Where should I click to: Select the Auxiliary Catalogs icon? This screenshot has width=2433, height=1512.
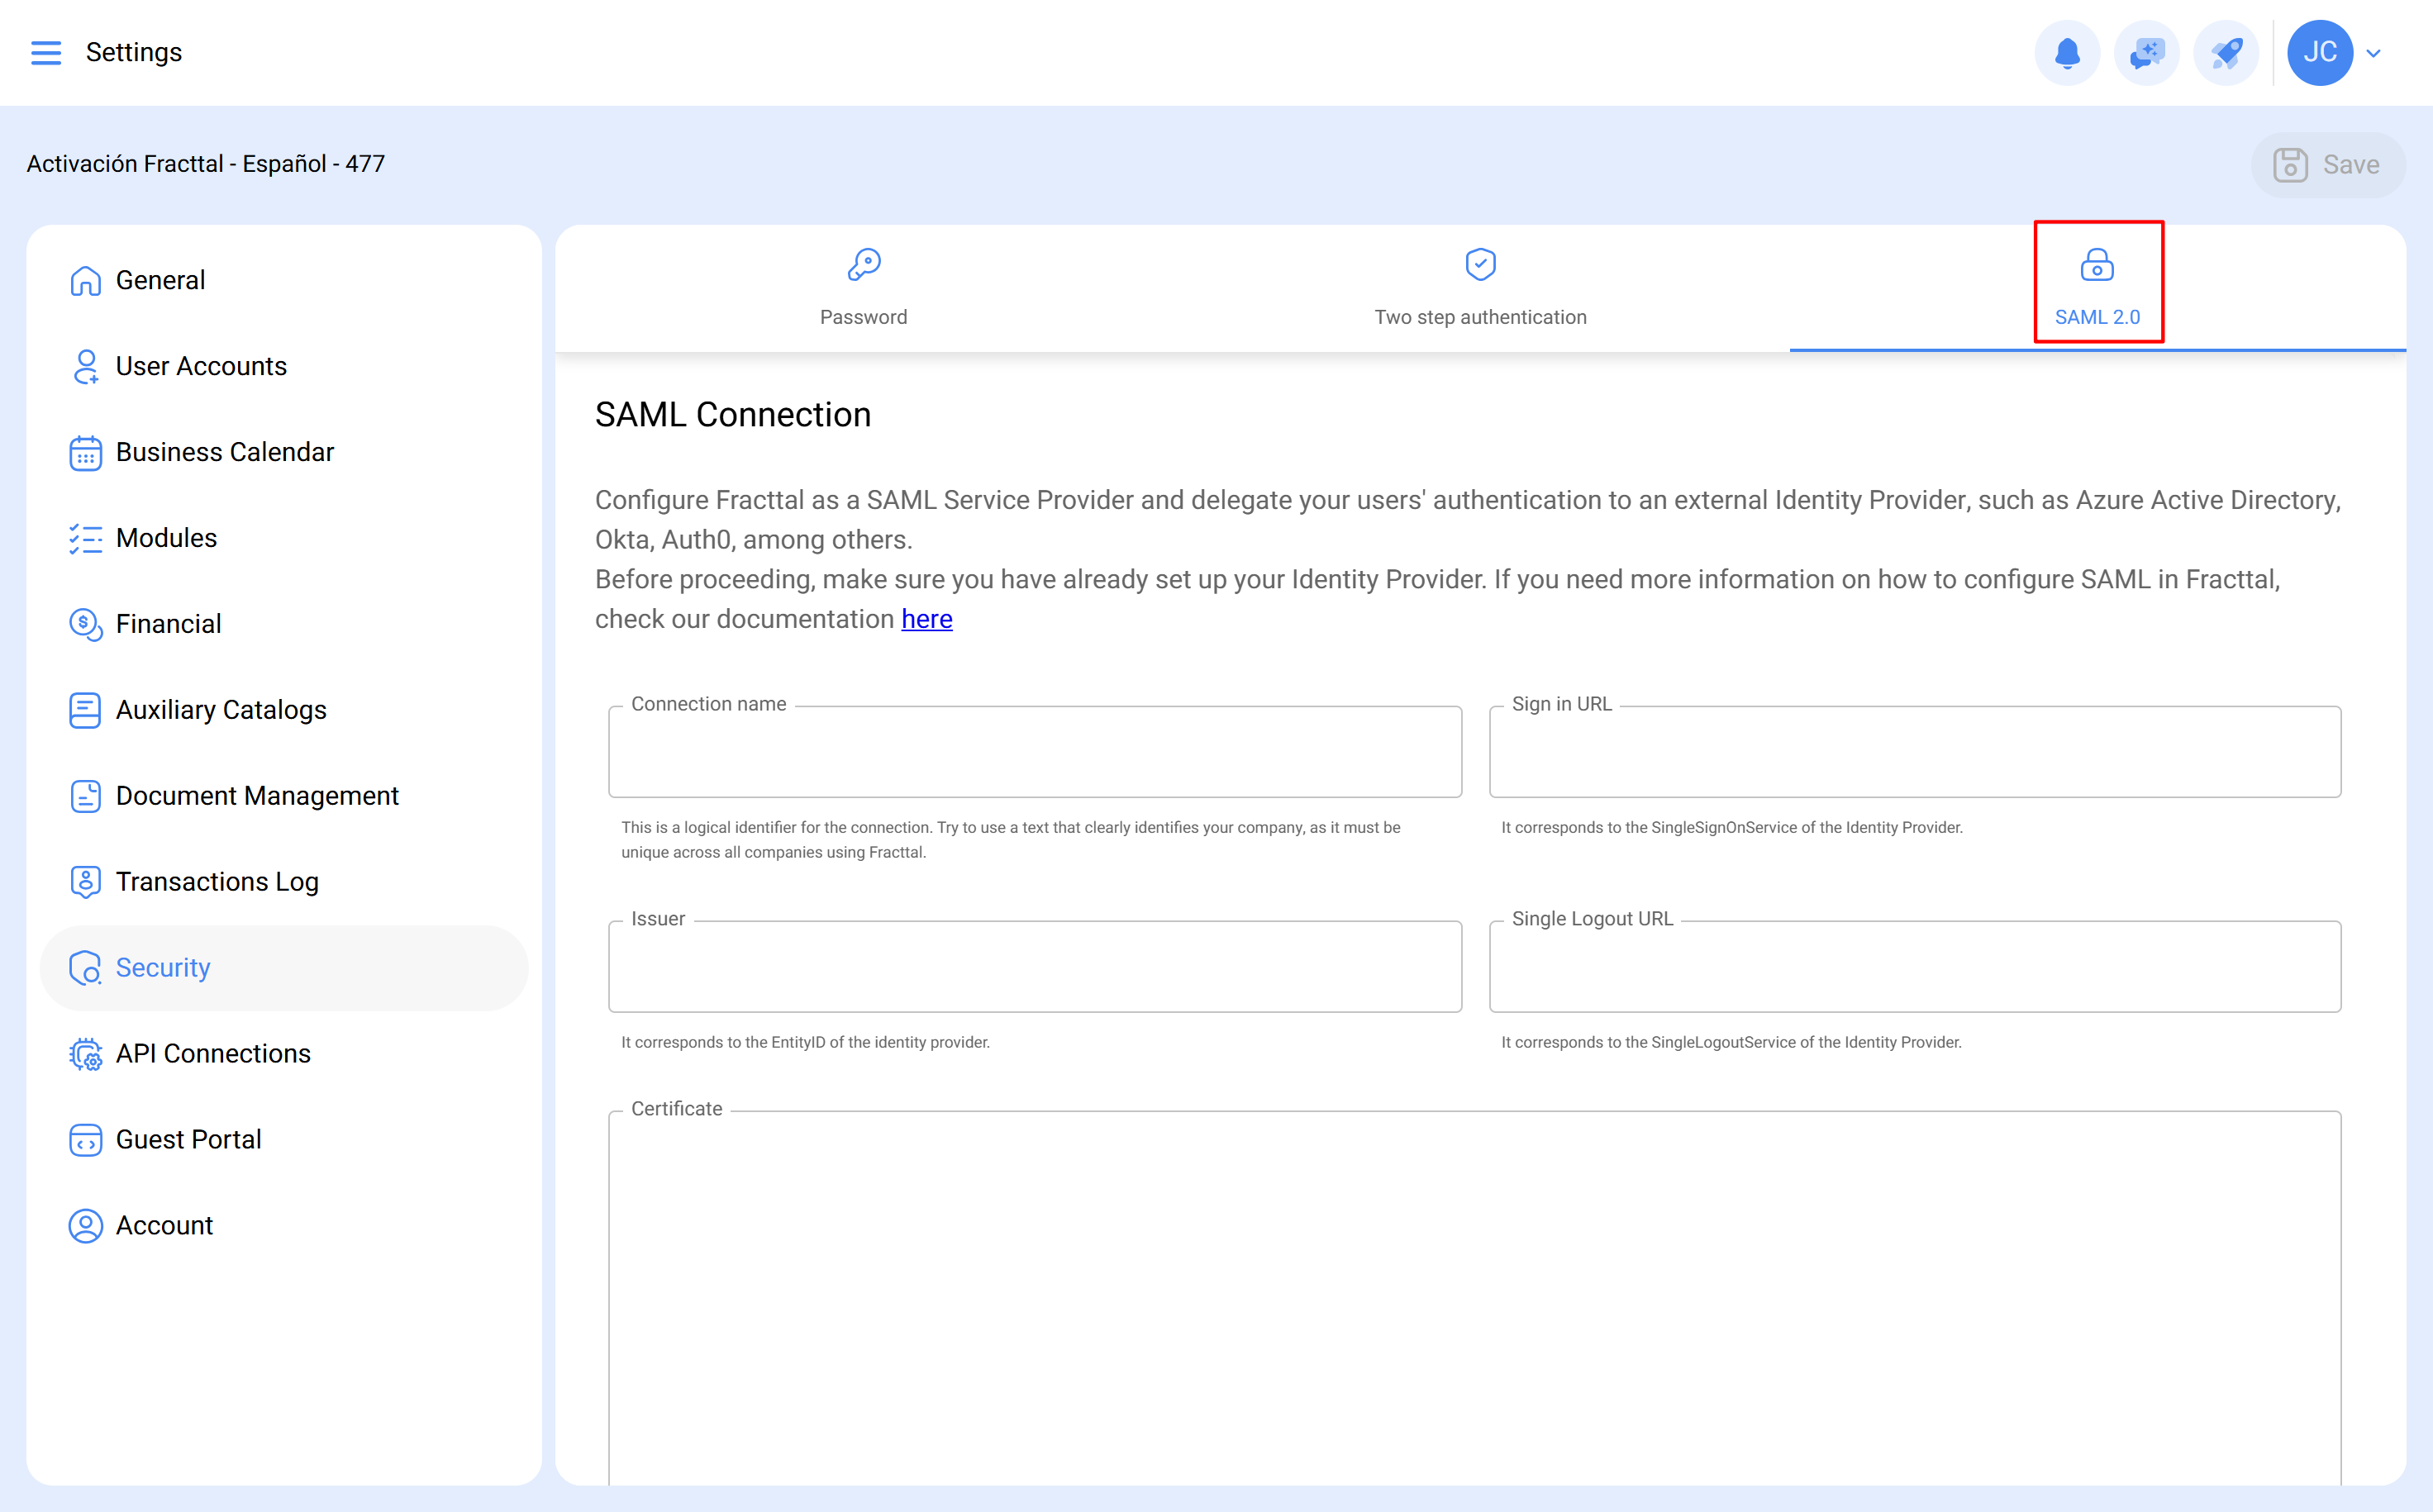click(x=85, y=710)
